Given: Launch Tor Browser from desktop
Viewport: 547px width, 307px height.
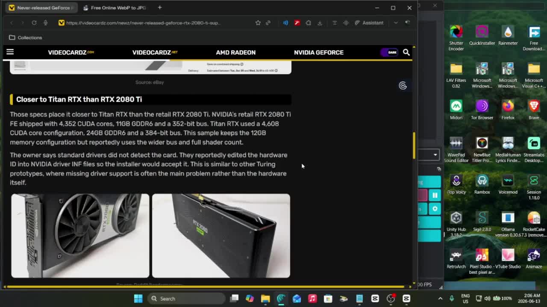Looking at the screenshot, I should point(482,110).
